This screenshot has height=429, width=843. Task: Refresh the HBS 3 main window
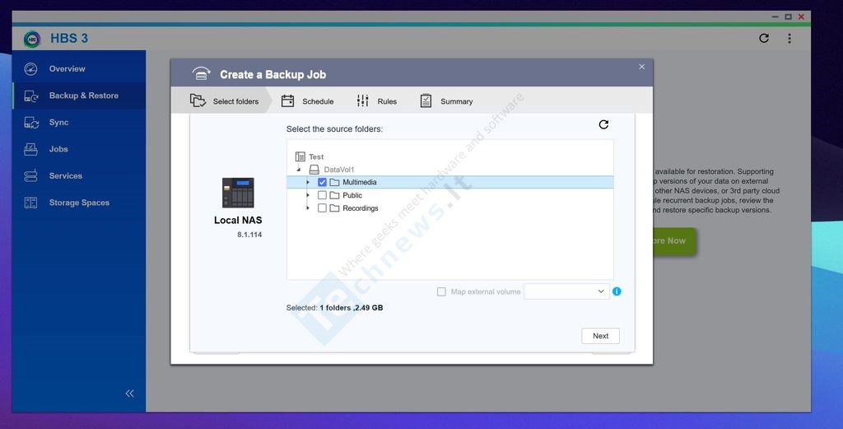[763, 38]
